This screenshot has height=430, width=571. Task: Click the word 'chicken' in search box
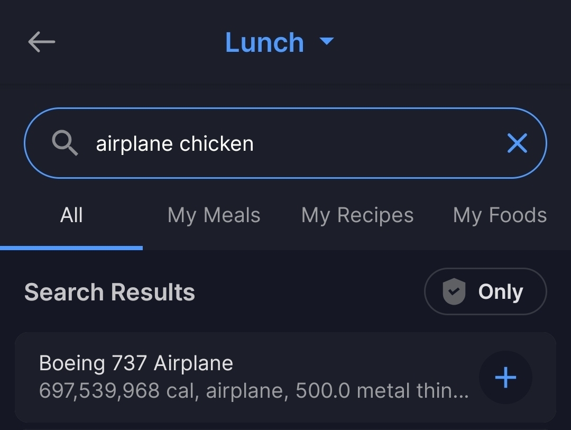tap(216, 143)
